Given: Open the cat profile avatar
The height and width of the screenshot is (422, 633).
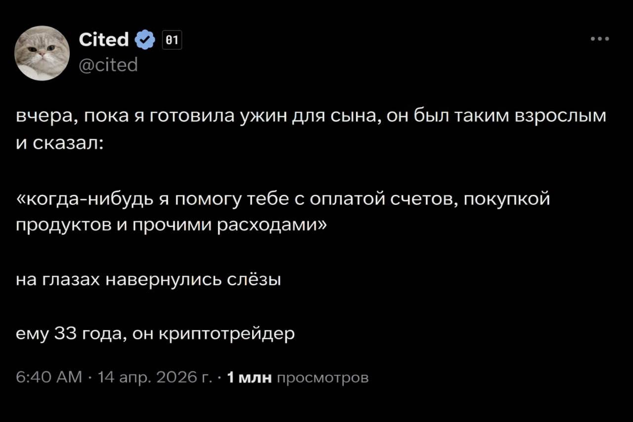Looking at the screenshot, I should [x=42, y=53].
